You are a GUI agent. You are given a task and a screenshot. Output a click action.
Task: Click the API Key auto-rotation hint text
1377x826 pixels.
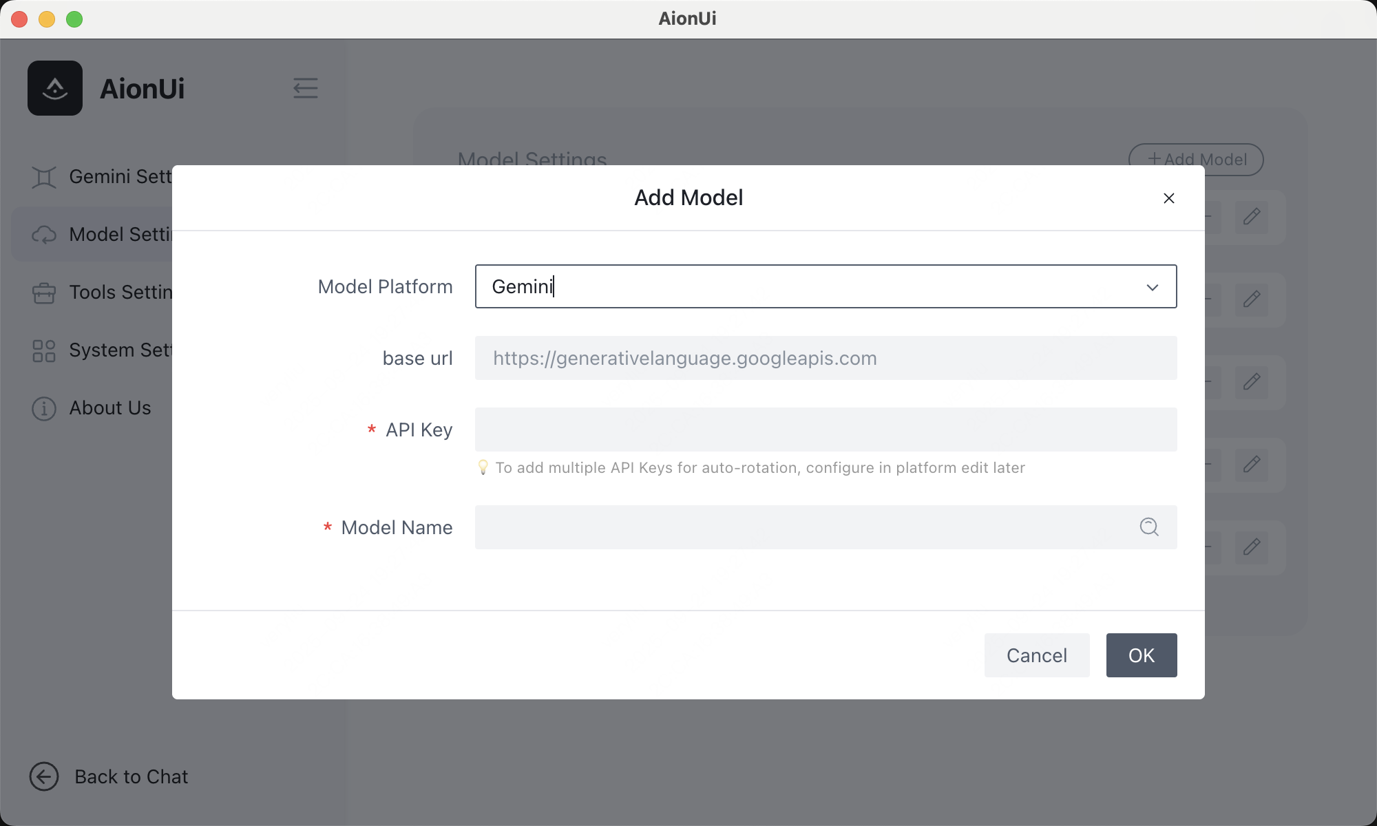pos(760,467)
